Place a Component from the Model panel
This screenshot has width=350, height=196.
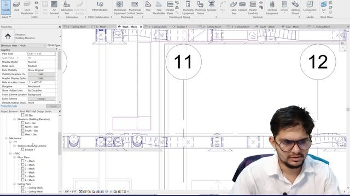[x=310, y=7]
